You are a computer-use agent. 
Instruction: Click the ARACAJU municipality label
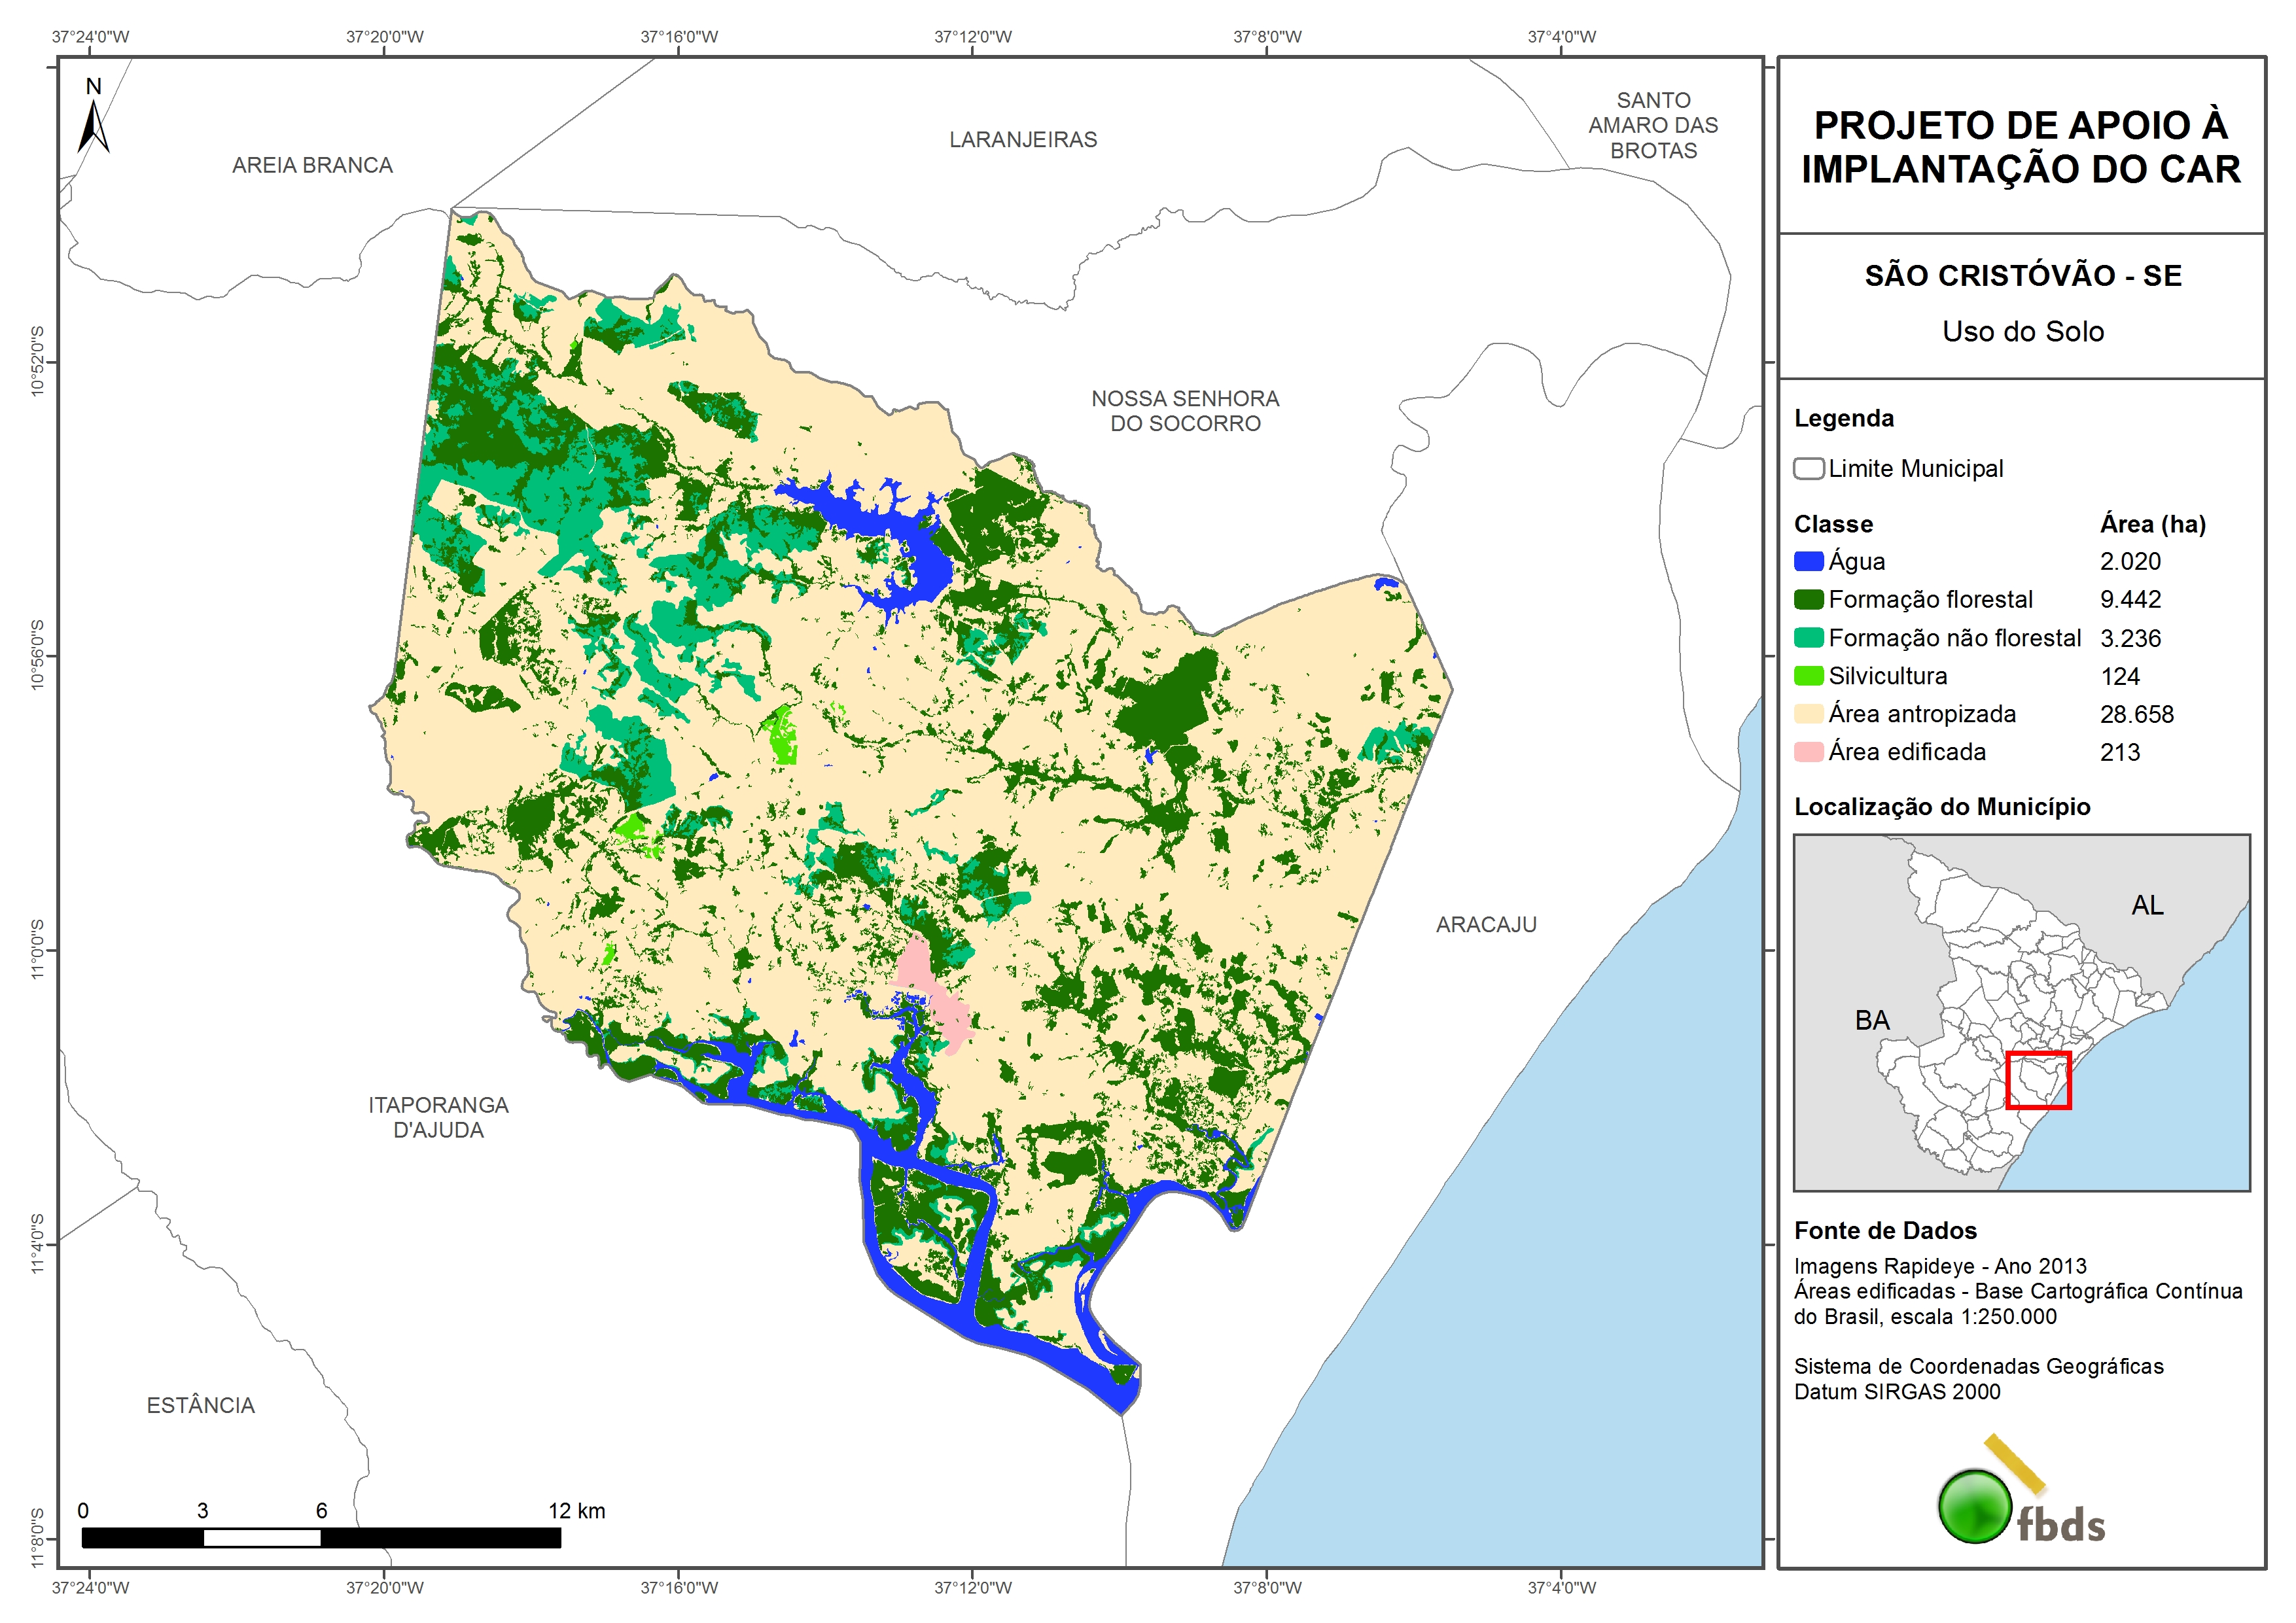tap(1486, 925)
